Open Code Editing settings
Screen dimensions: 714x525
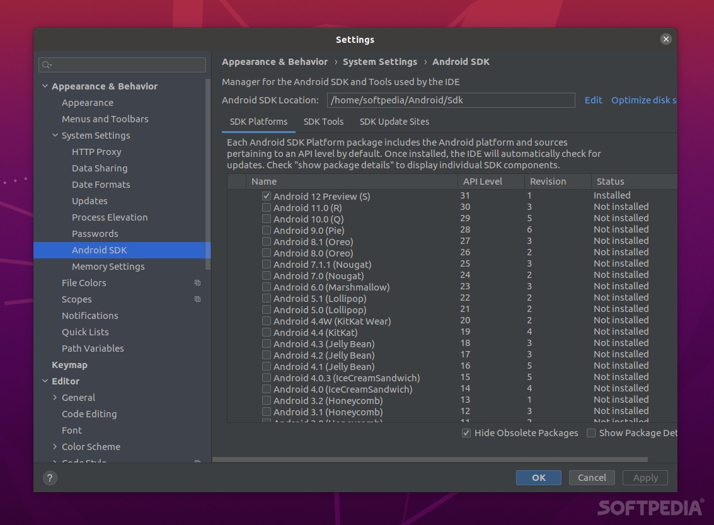(x=89, y=414)
